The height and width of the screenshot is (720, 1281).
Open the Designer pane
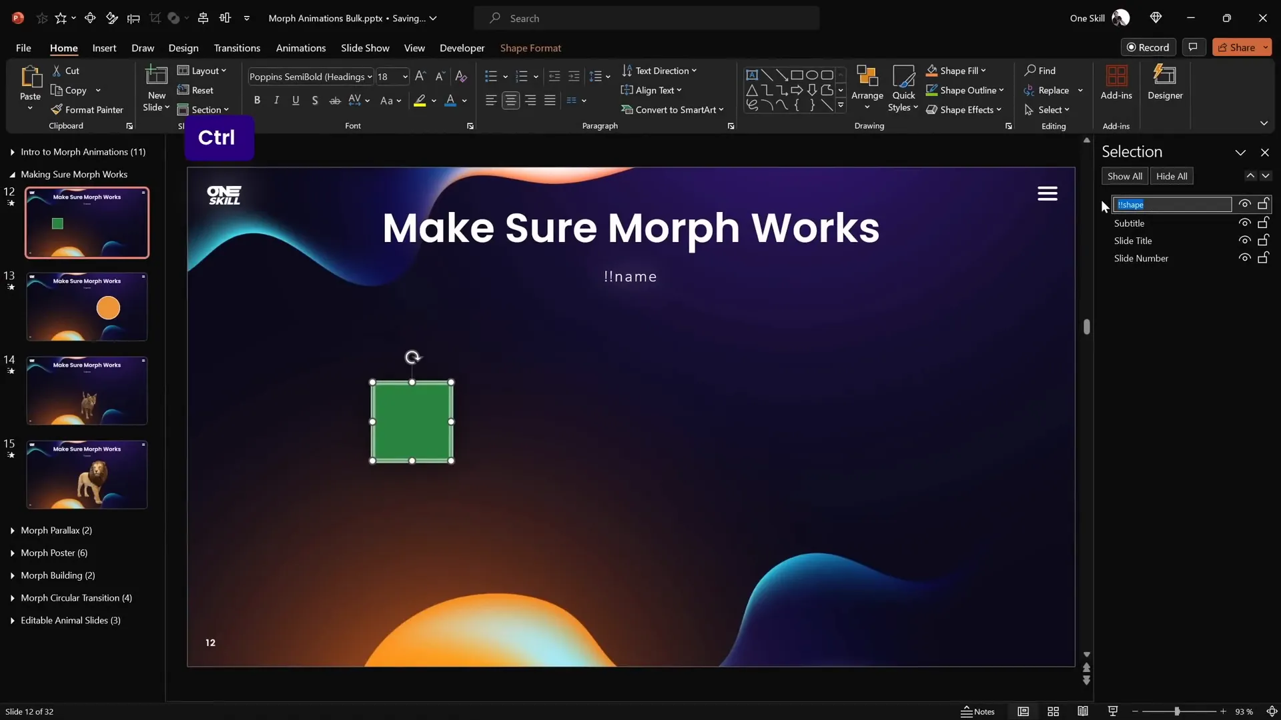coord(1165,83)
